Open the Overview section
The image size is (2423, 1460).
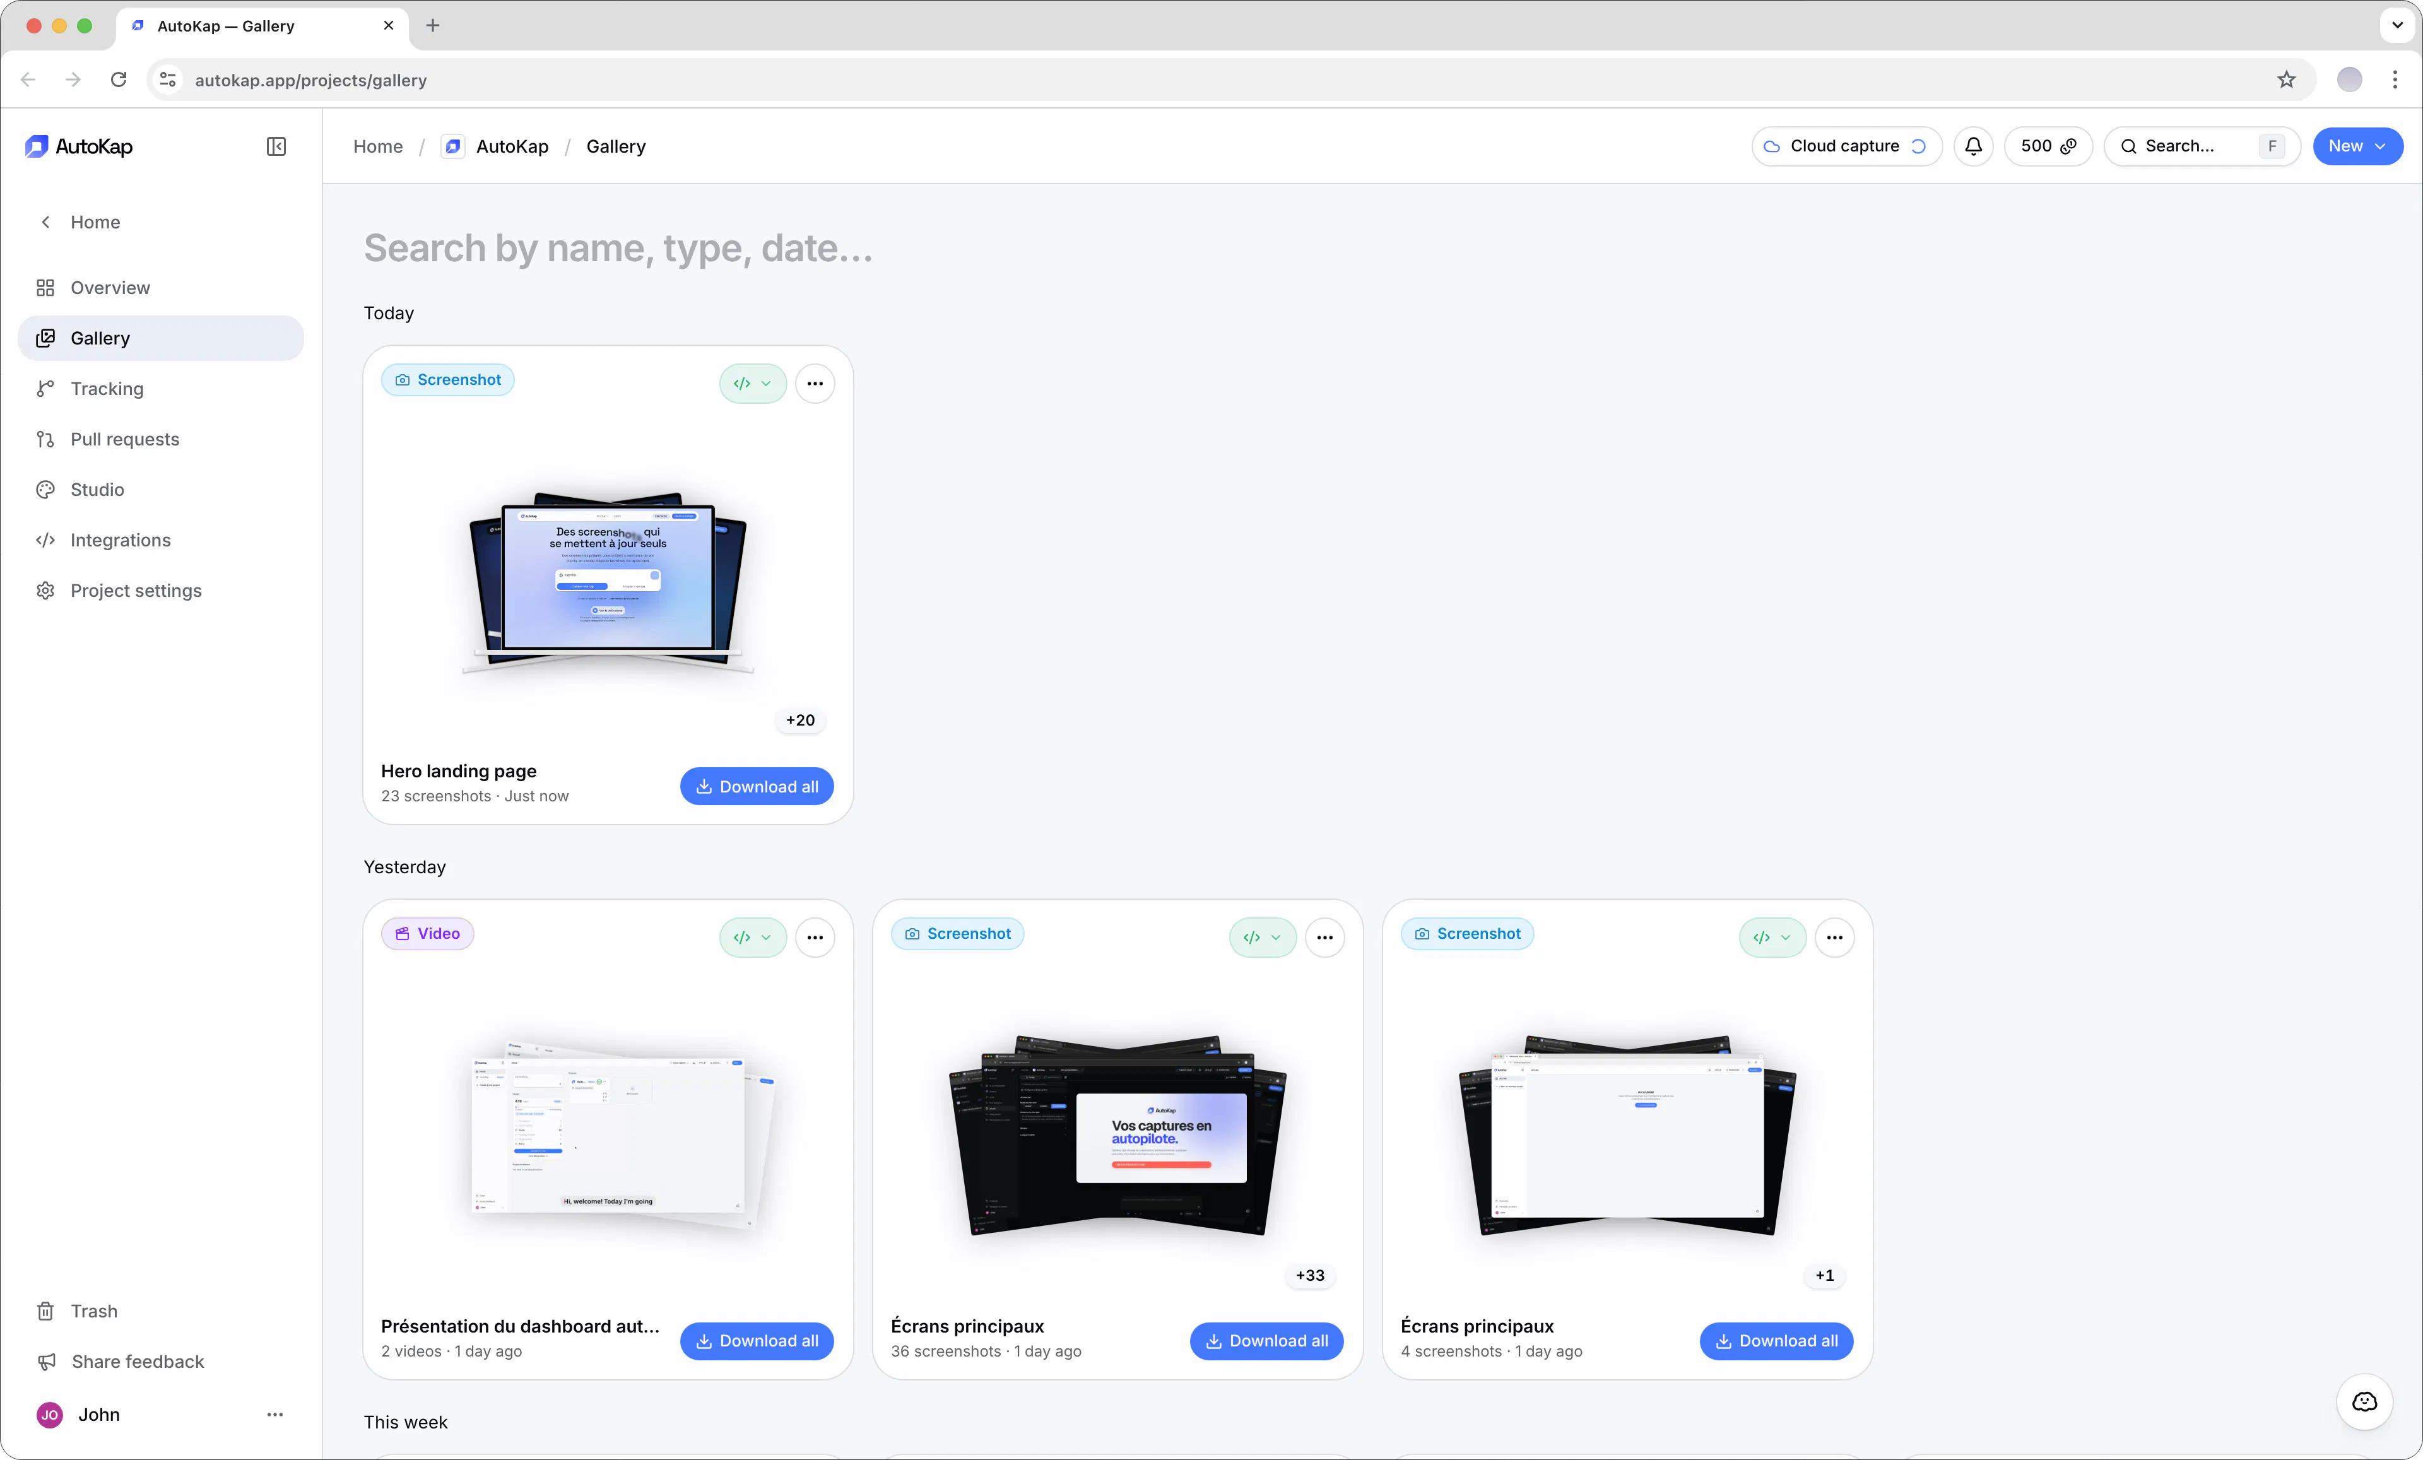[160, 288]
